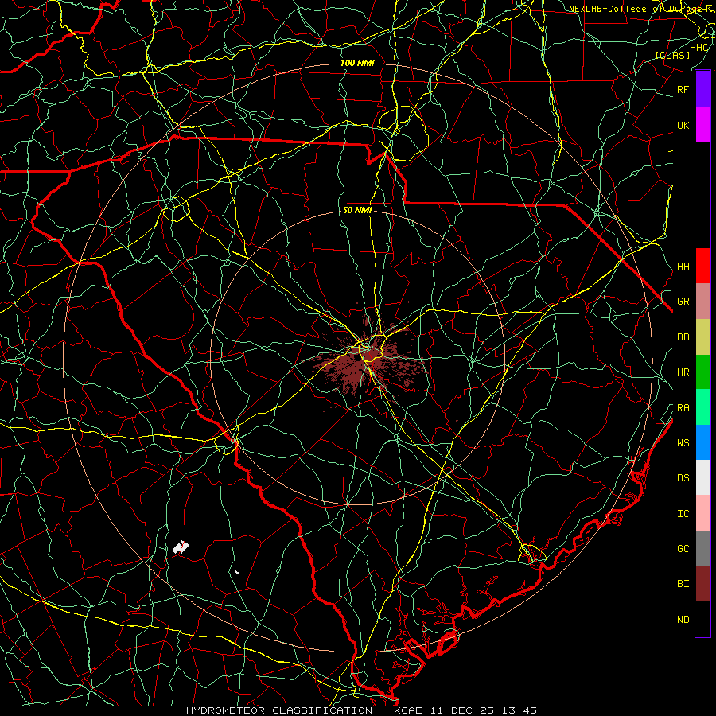Click the DS legend label
Screen dimensions: 716x716
pos(683,478)
